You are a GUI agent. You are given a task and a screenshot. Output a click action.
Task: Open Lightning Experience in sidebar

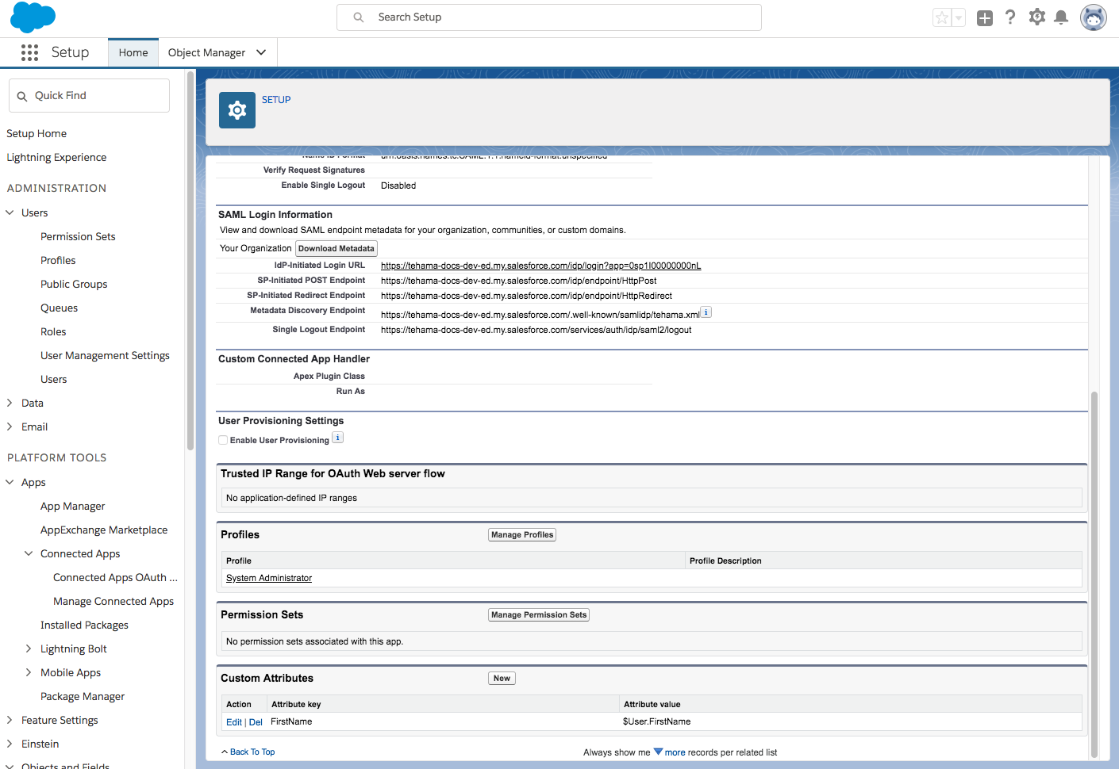tap(56, 157)
